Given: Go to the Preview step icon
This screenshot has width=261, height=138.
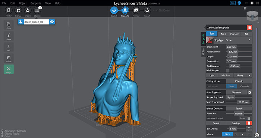Looking at the screenshot, I should coord(136,10).
